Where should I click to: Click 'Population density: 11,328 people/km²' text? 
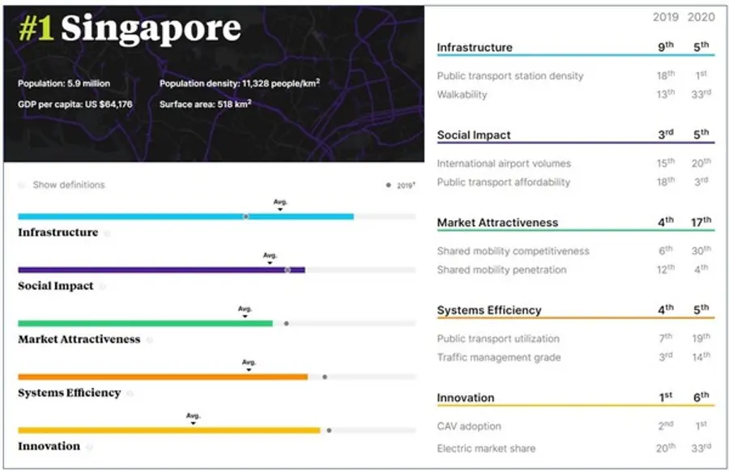(x=240, y=83)
